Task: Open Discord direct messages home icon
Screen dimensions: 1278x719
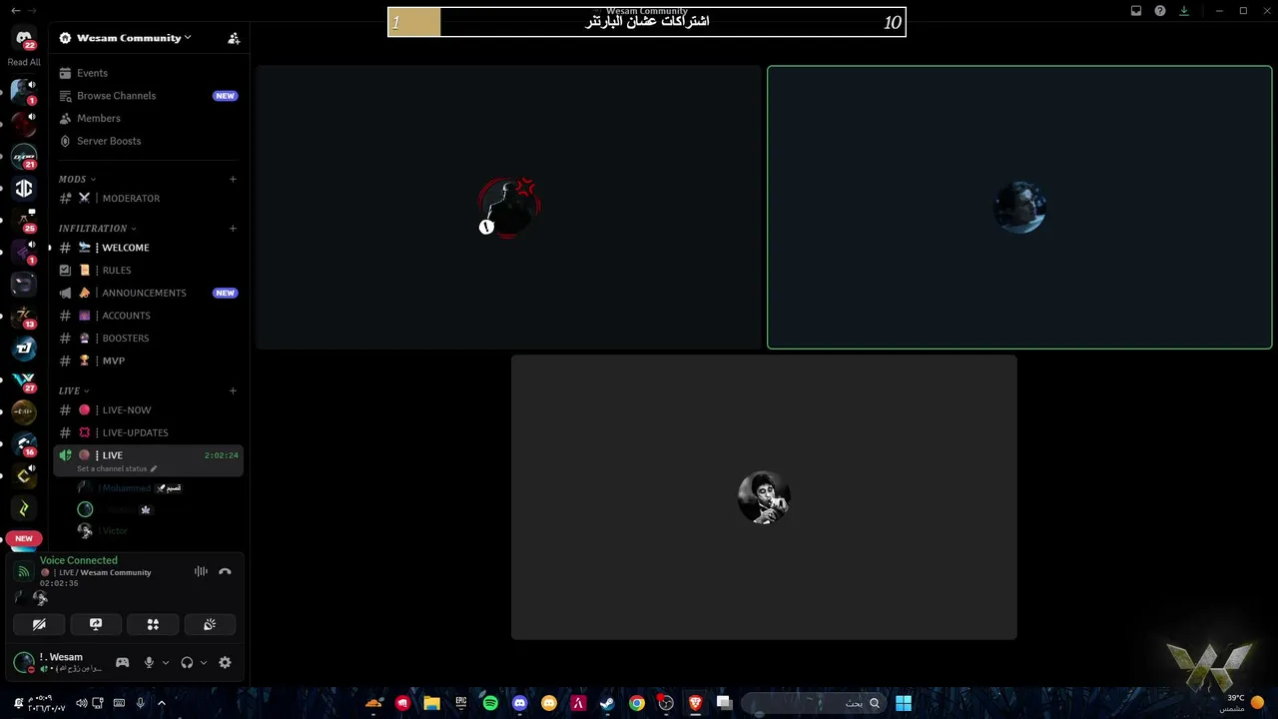Action: tap(24, 38)
